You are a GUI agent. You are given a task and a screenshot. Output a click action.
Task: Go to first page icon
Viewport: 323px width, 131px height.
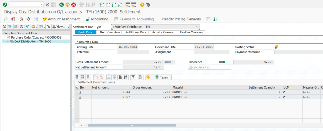[102, 4]
